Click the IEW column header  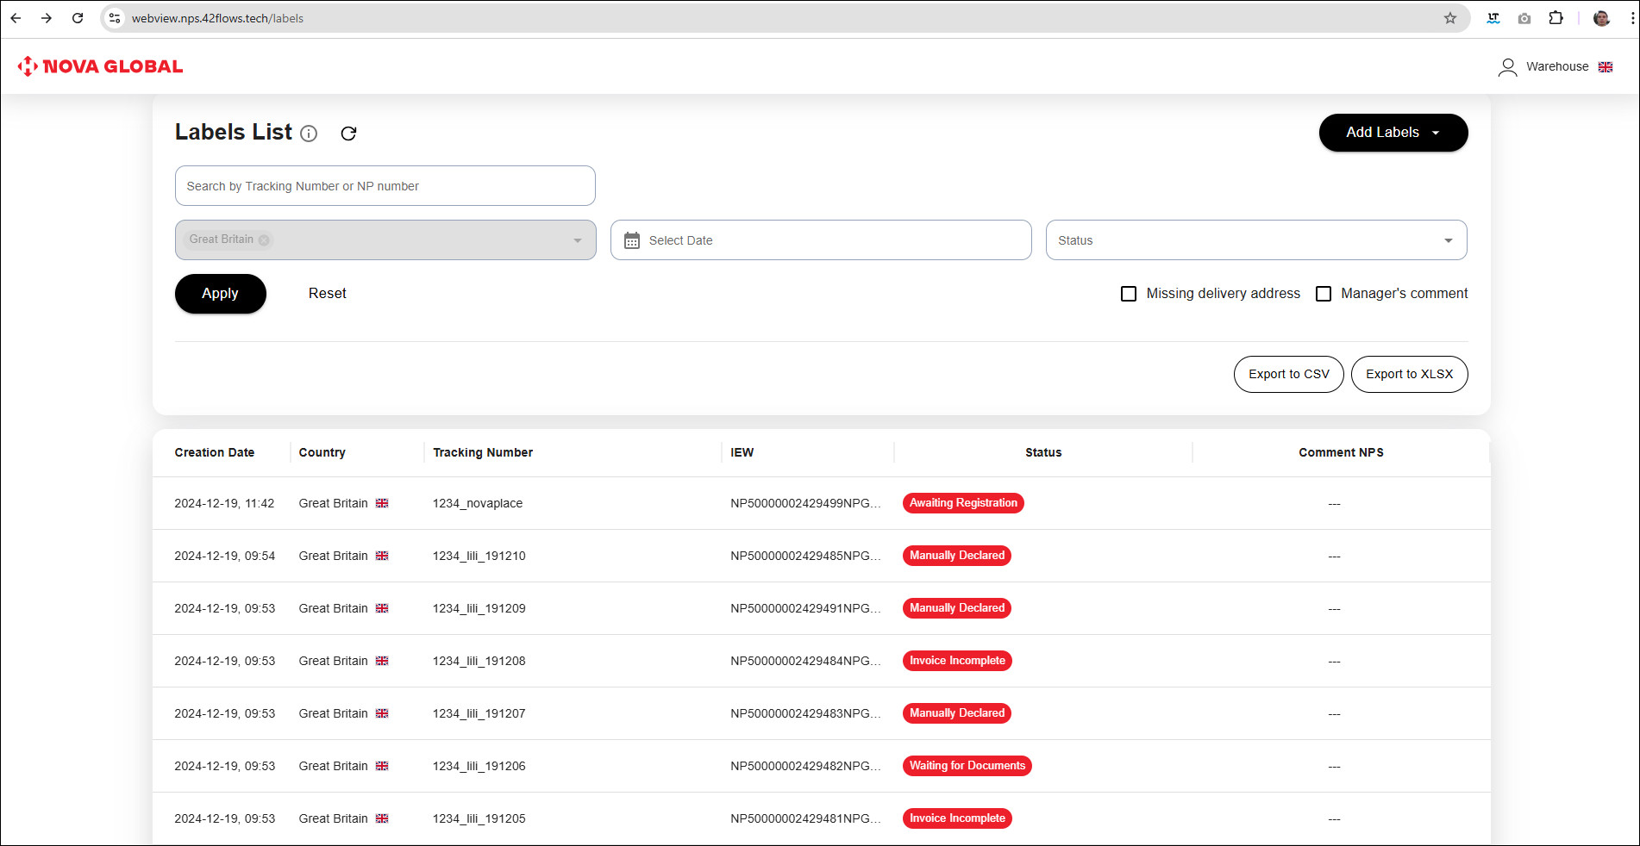(742, 452)
